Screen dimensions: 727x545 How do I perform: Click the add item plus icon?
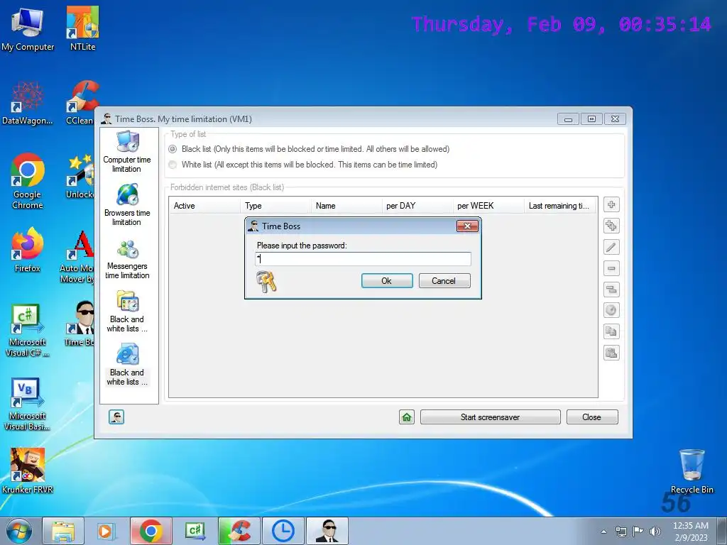(x=611, y=205)
